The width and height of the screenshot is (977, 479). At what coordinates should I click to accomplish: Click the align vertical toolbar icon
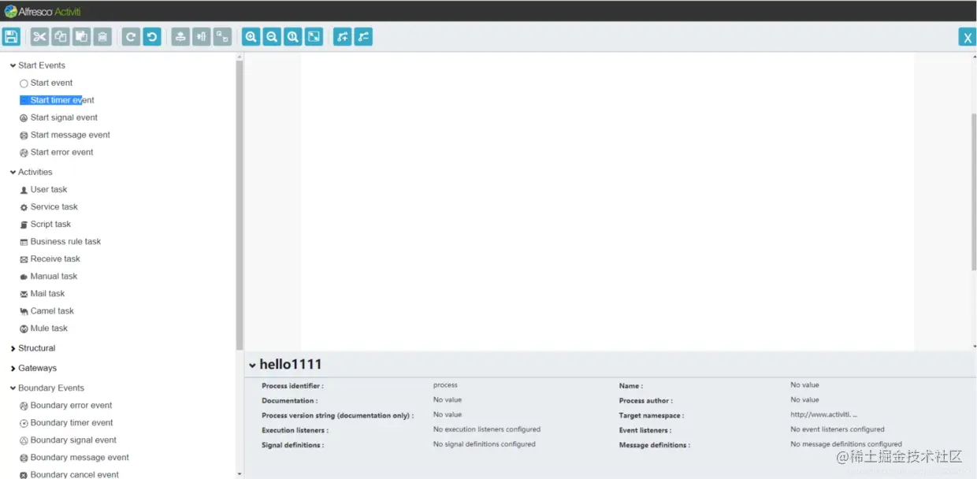tap(180, 36)
